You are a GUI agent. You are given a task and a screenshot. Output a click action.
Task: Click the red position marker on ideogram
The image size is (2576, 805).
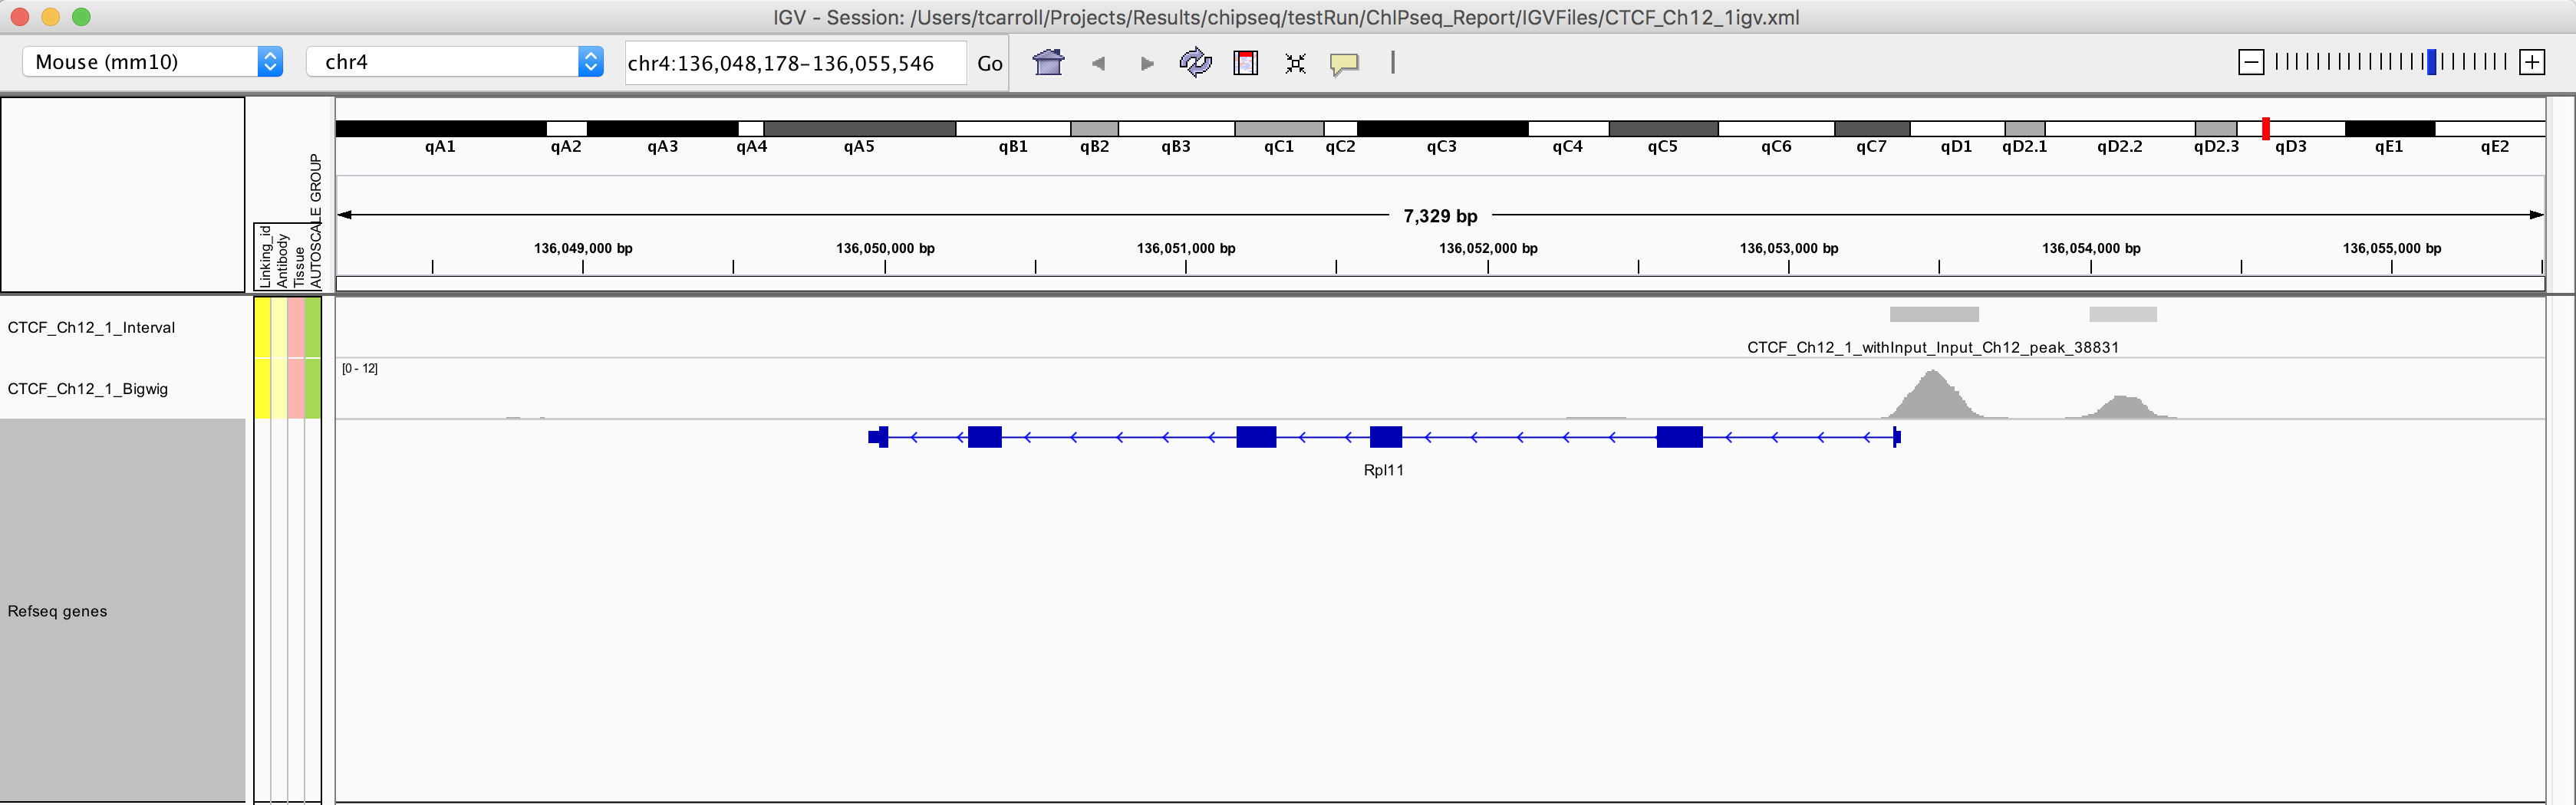click(2265, 128)
